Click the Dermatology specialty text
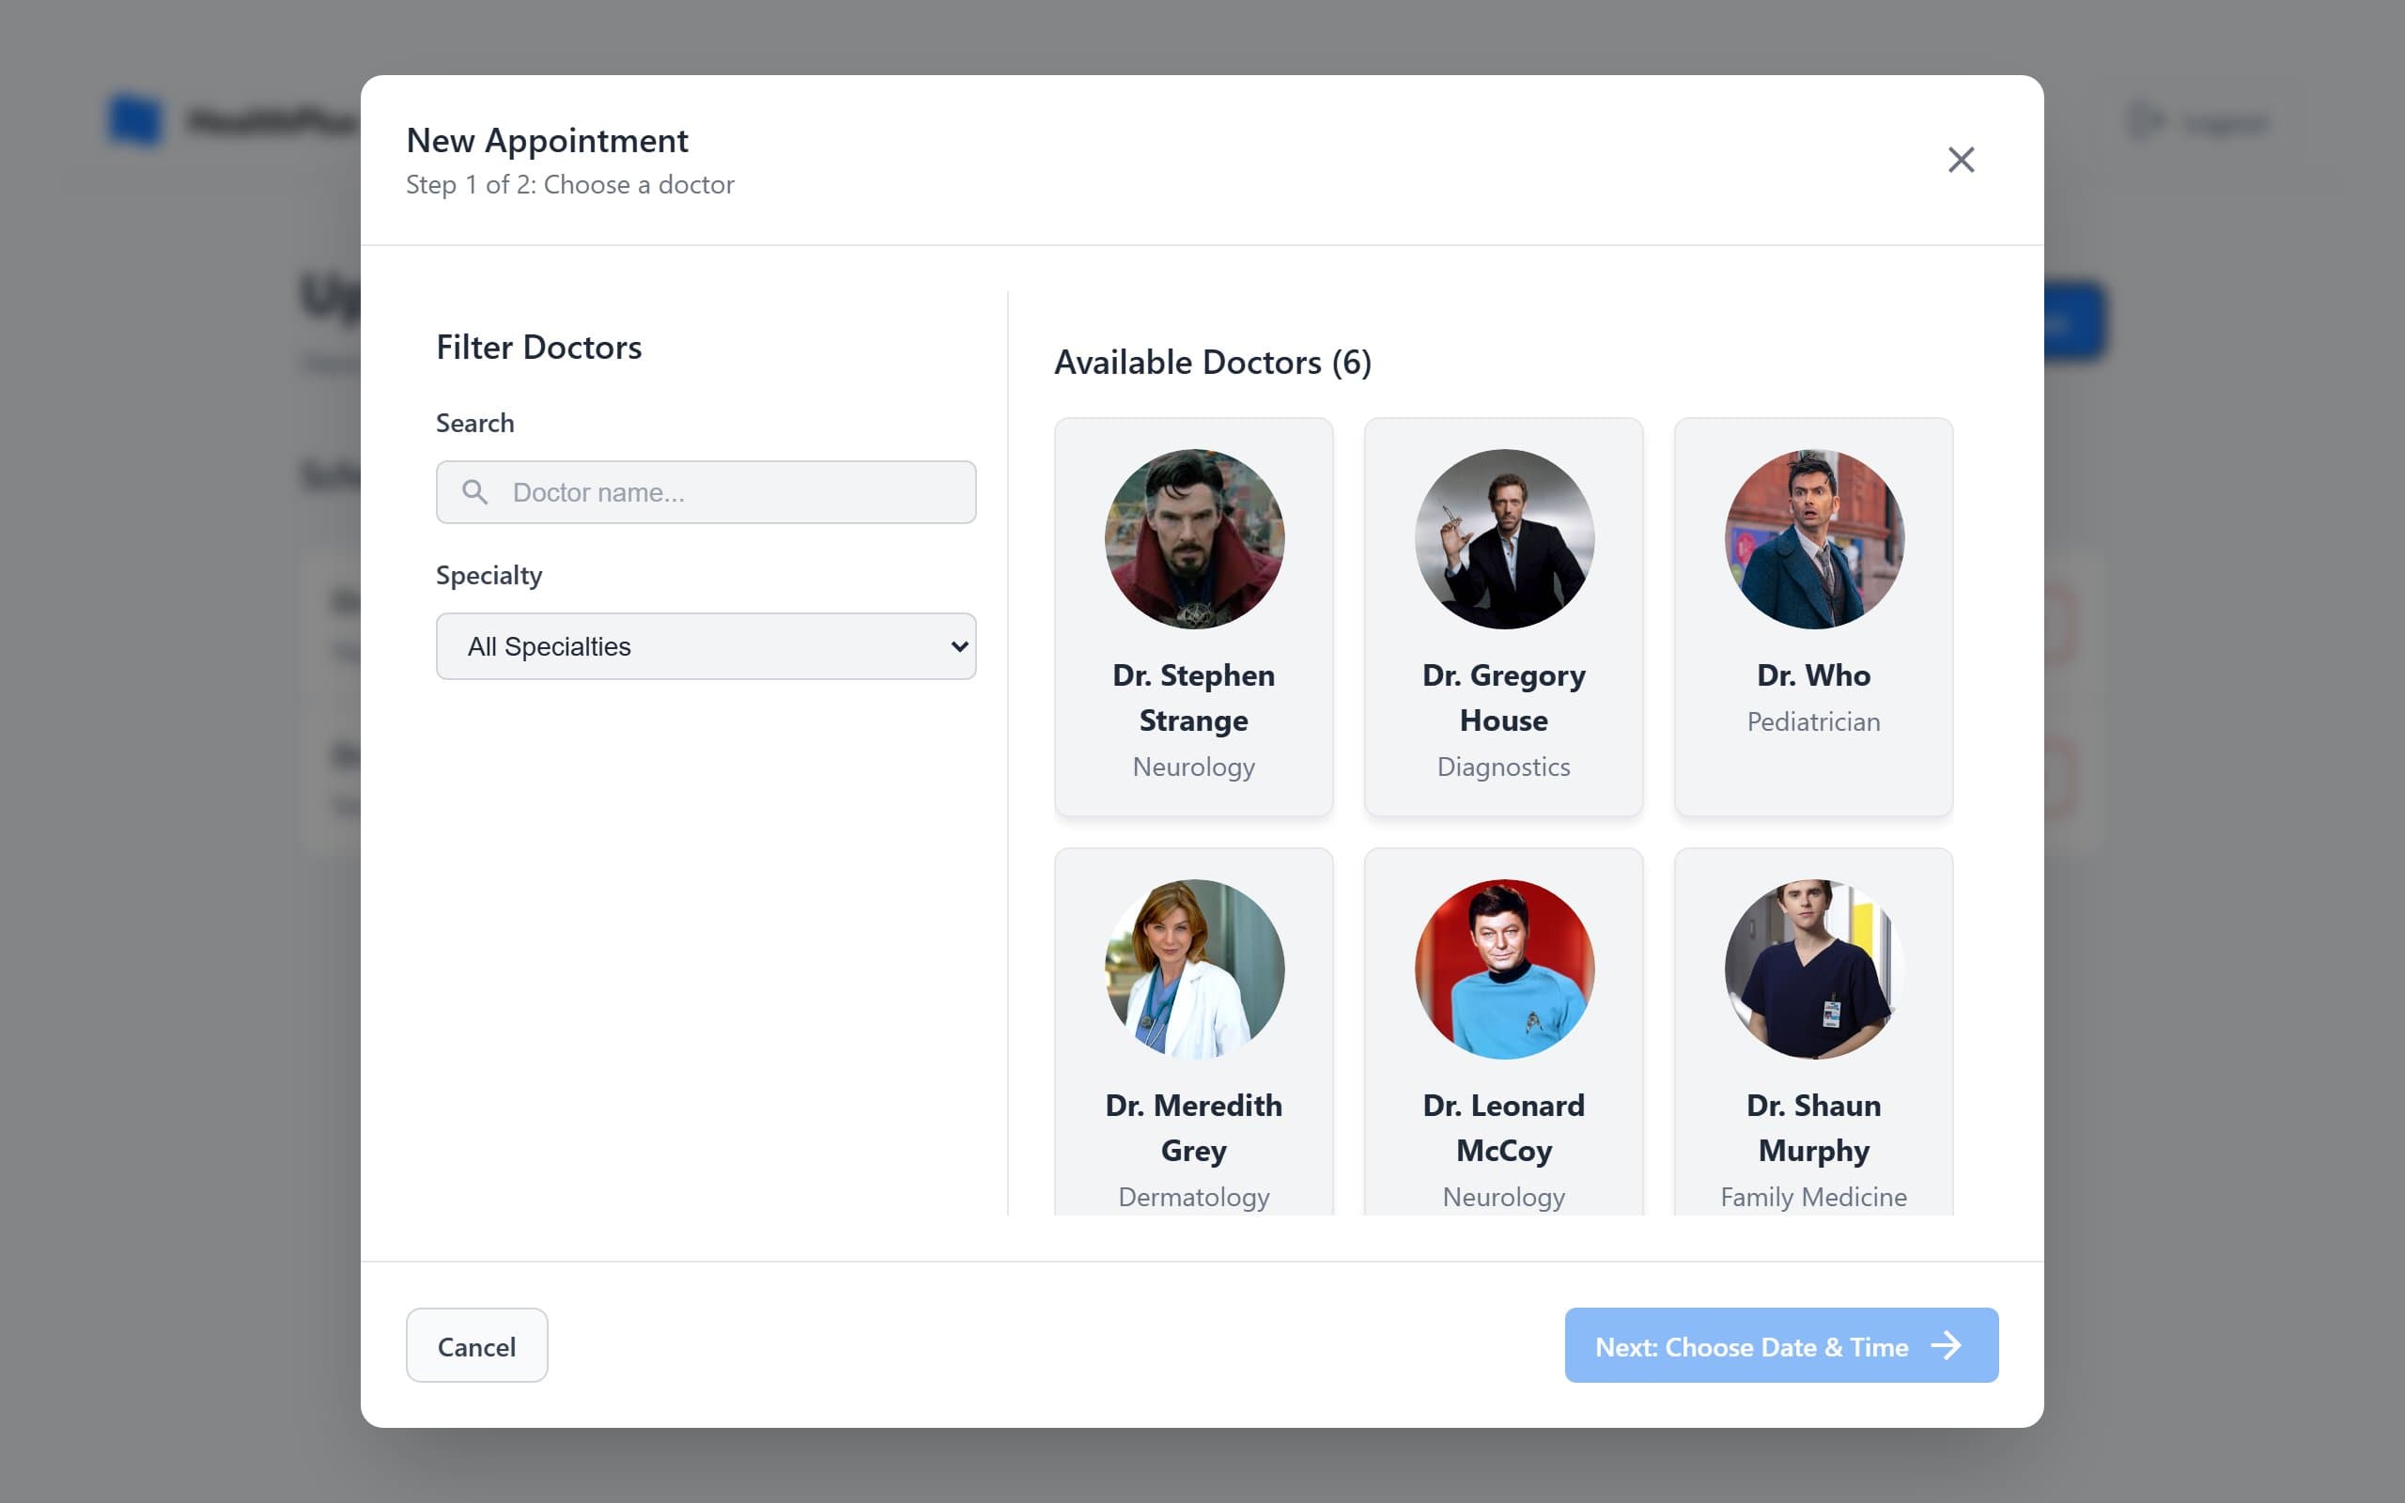Viewport: 2405px width, 1503px height. click(1193, 1197)
